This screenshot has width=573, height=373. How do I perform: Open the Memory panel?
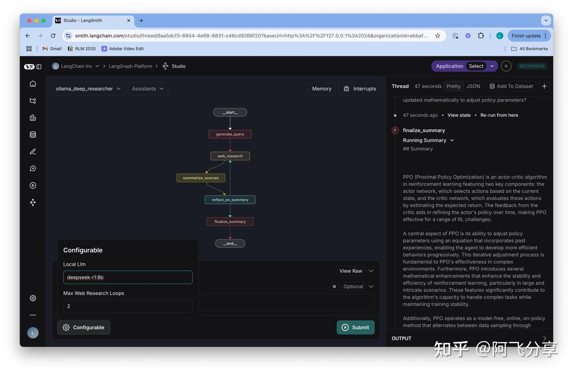click(322, 89)
